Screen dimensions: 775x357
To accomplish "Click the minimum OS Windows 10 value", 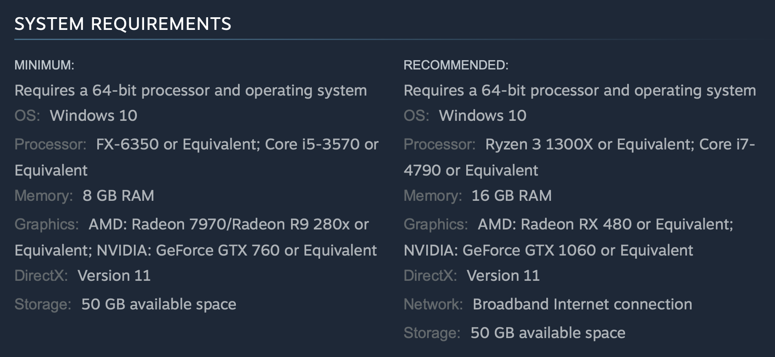I will (94, 116).
